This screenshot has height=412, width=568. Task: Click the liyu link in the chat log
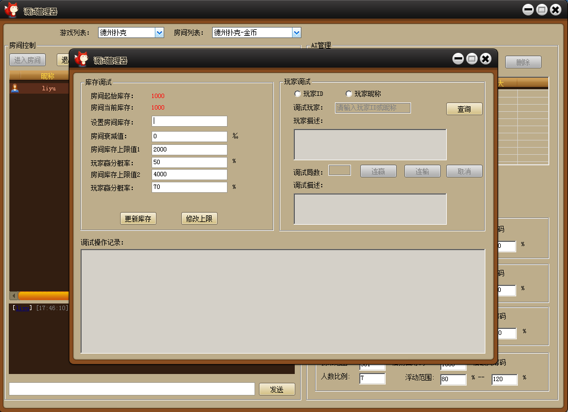tap(23, 308)
